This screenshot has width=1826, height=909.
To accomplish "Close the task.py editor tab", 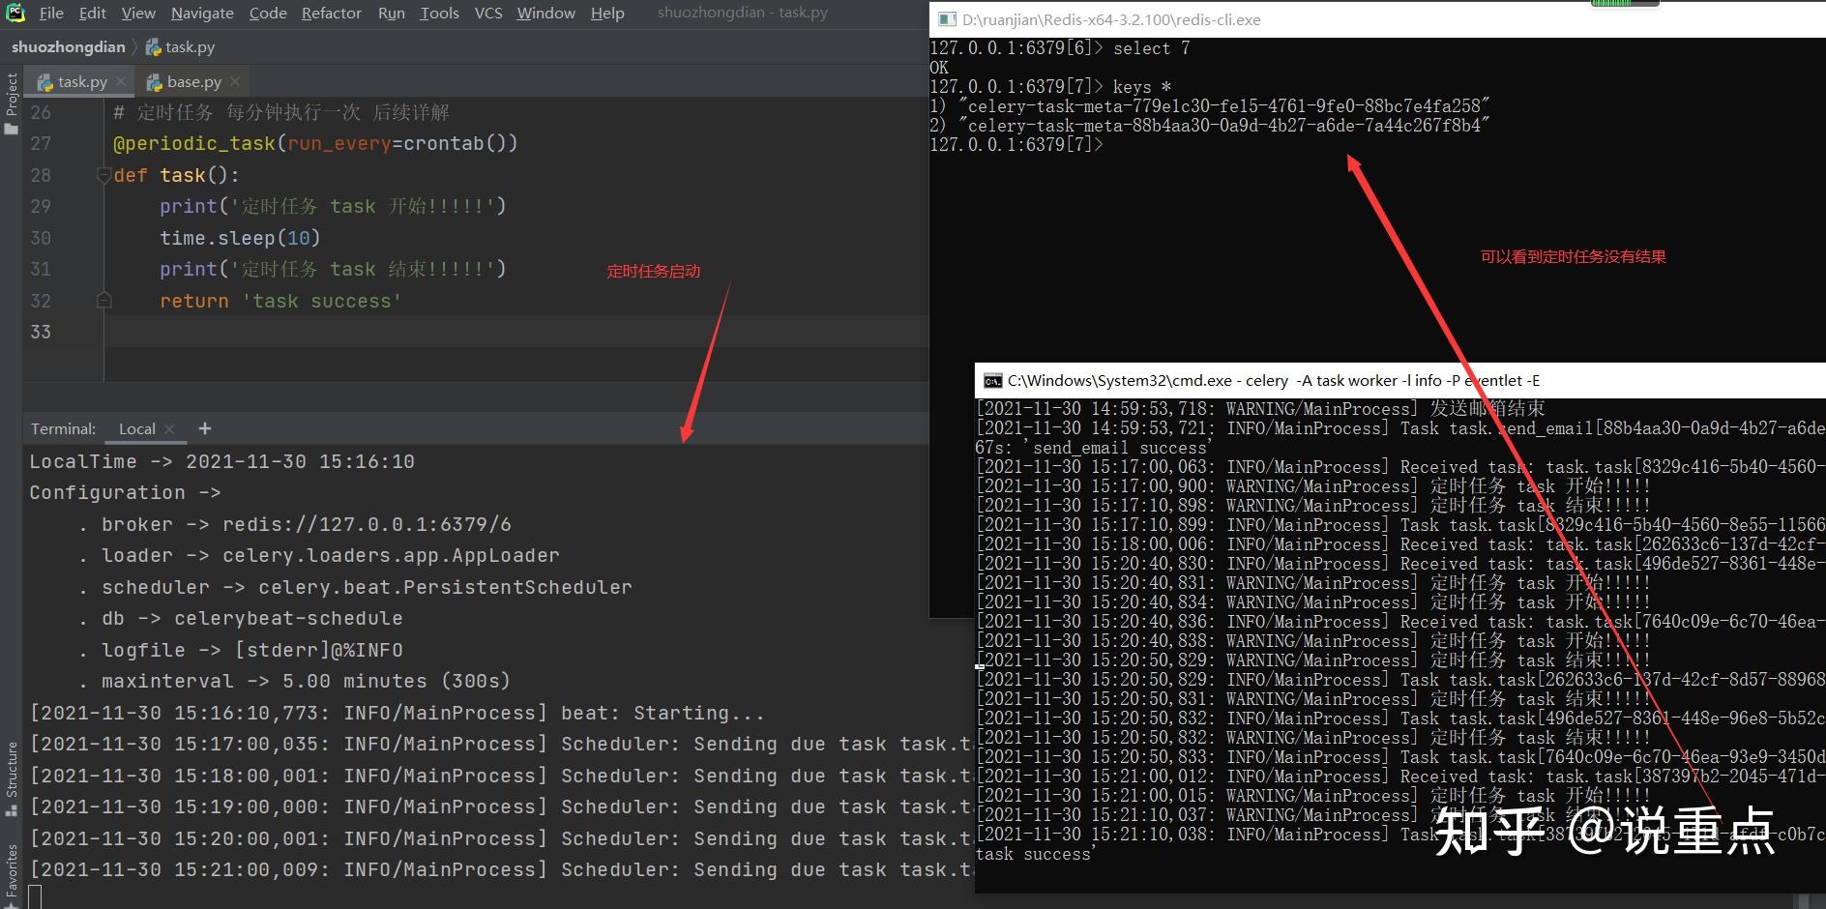I will (121, 82).
